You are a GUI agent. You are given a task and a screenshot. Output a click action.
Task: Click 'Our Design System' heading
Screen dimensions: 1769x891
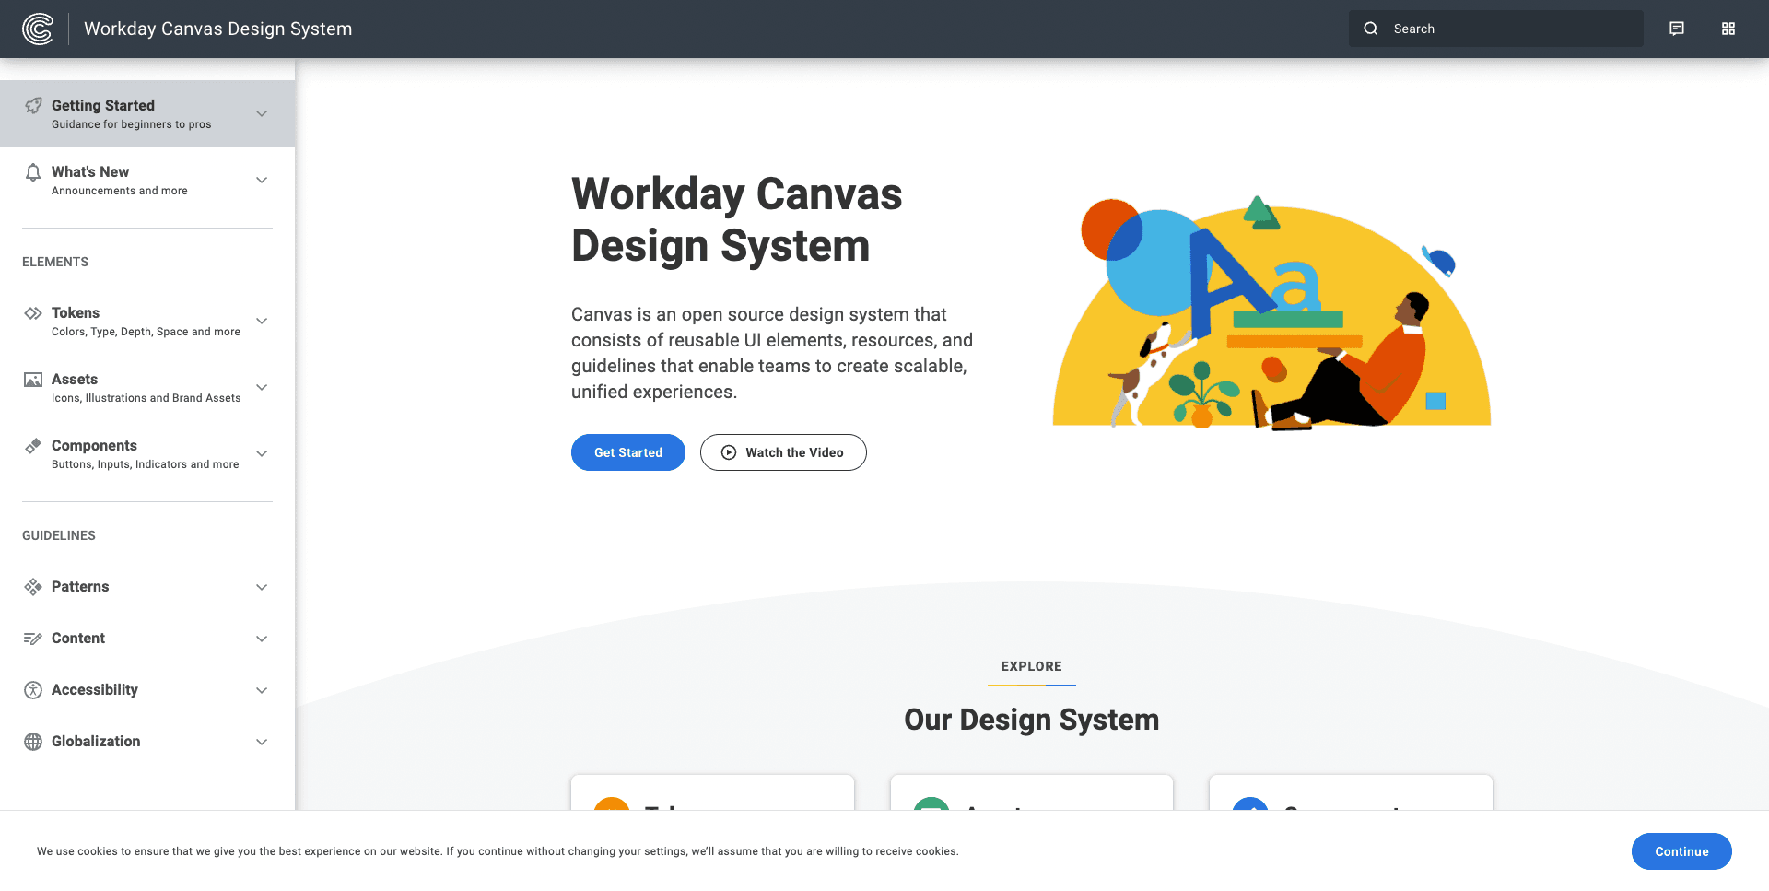[x=1032, y=720]
